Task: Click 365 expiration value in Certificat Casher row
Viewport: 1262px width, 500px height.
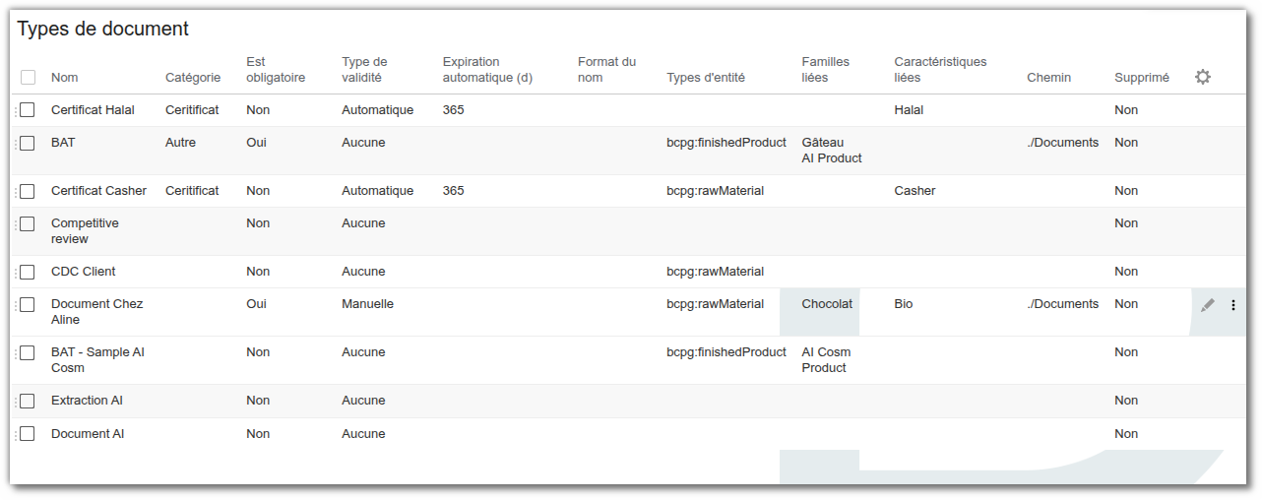Action: pyautogui.click(x=454, y=191)
